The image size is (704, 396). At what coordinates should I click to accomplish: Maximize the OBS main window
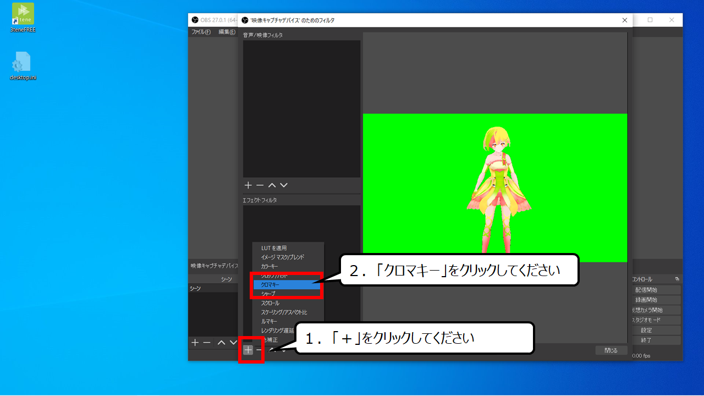650,20
